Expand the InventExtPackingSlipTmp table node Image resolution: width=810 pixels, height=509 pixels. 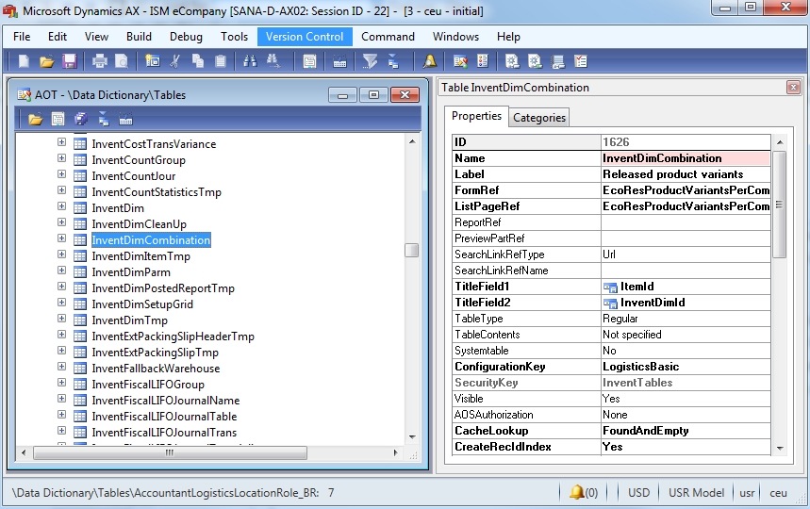(x=61, y=350)
